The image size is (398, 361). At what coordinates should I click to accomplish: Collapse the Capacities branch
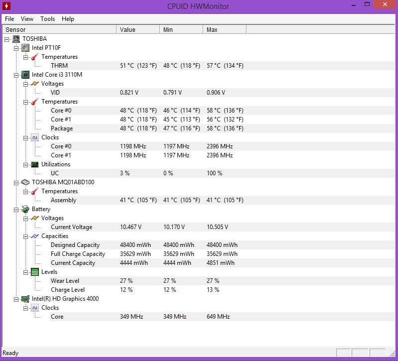pyautogui.click(x=25, y=237)
